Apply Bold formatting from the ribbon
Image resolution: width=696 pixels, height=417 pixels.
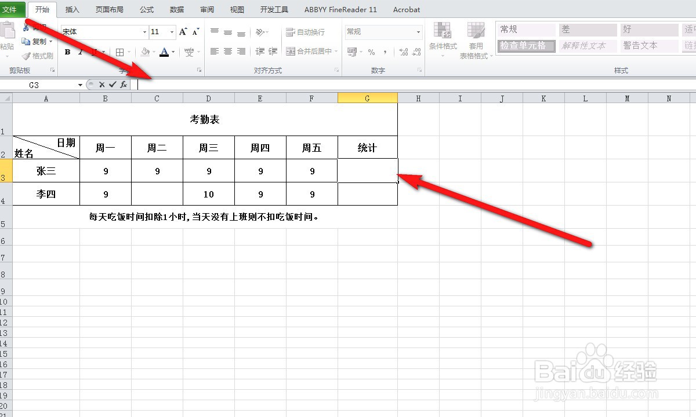point(67,52)
